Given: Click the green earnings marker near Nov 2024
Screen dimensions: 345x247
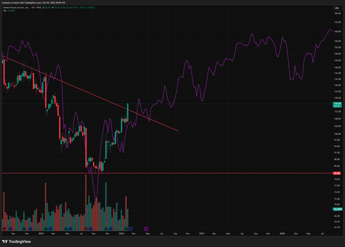Looking at the screenshot, I should 24,229.
